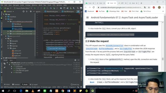The height and width of the screenshot is (93, 166).
Task: Open the Xiaomi Redmi Note 7 device dropdown
Action: tap(23, 8)
